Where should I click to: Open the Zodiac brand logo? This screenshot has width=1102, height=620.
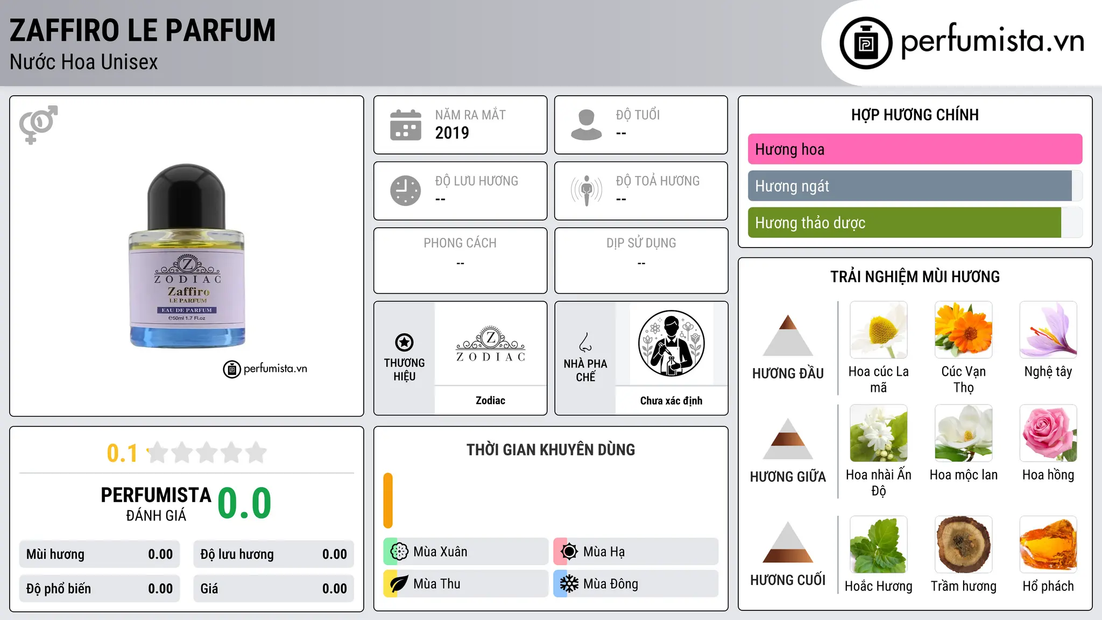pos(491,344)
